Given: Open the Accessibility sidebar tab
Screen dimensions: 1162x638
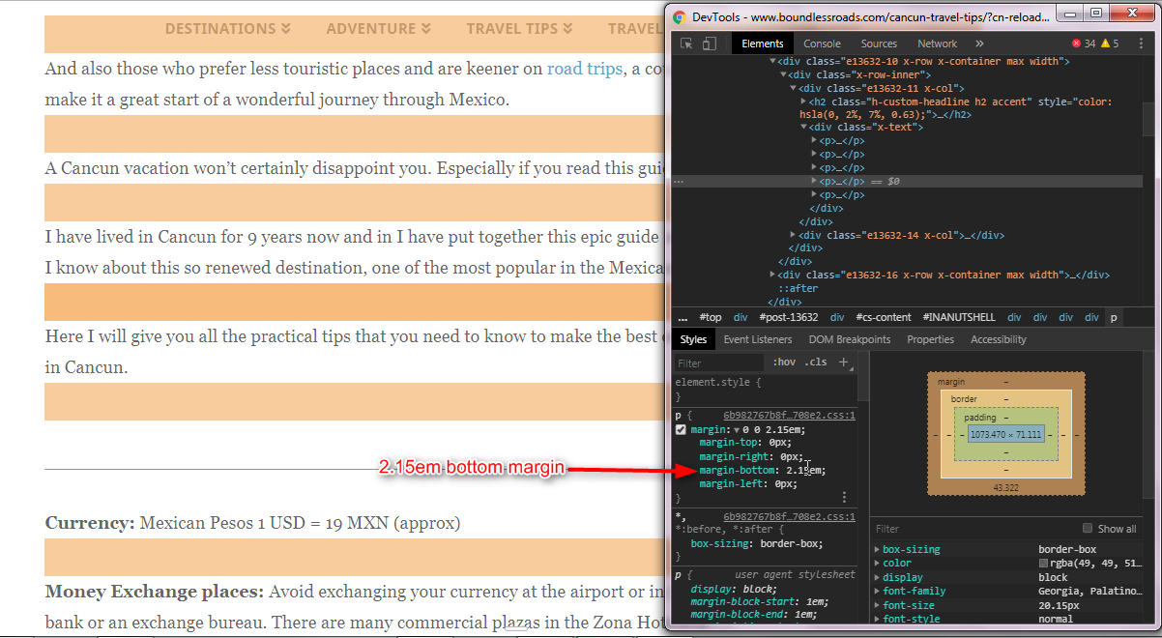Looking at the screenshot, I should [999, 339].
